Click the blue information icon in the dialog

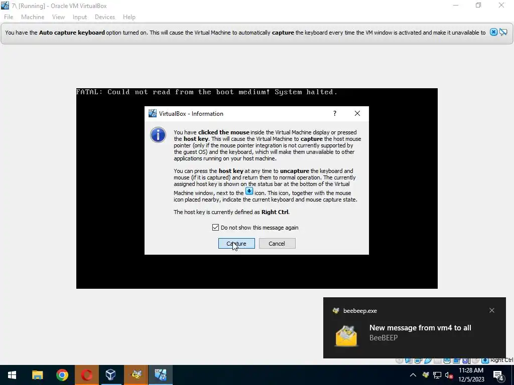[158, 135]
